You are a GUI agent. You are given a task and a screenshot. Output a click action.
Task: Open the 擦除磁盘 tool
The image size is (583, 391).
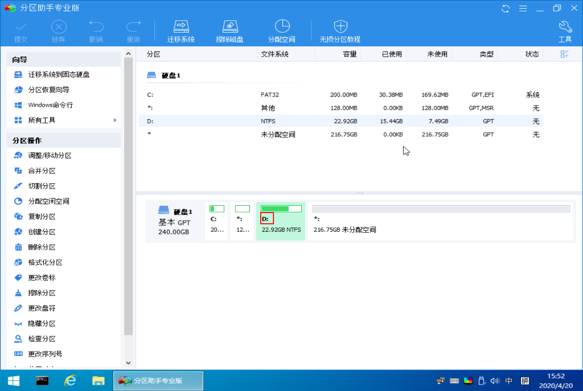pos(230,31)
